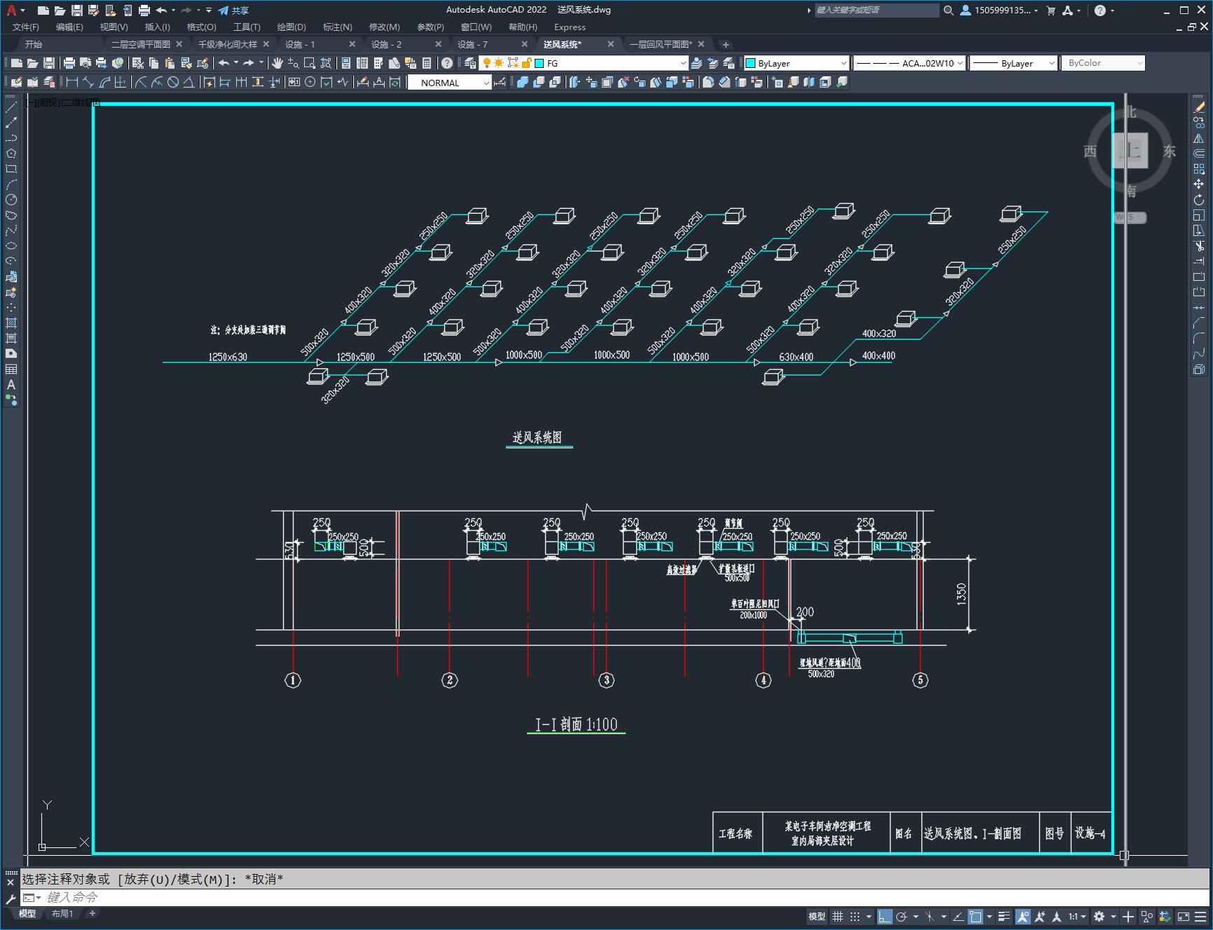
Task: Click the Autodesk App Store cart icon
Action: click(x=1050, y=11)
